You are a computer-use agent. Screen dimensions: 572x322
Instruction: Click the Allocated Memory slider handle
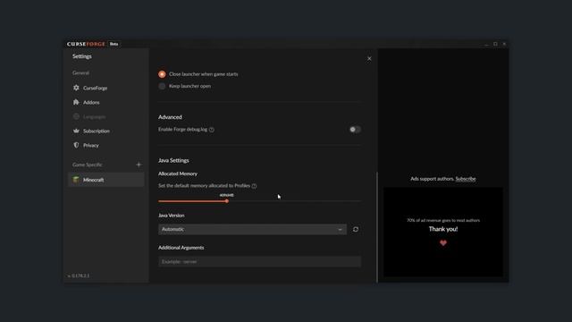click(226, 201)
